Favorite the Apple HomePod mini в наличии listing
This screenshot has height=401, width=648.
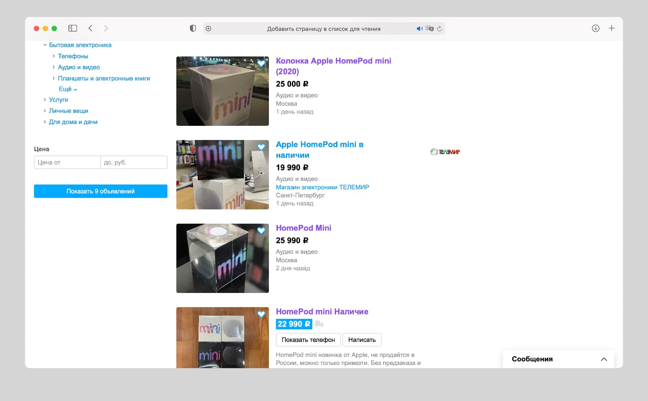tap(261, 147)
